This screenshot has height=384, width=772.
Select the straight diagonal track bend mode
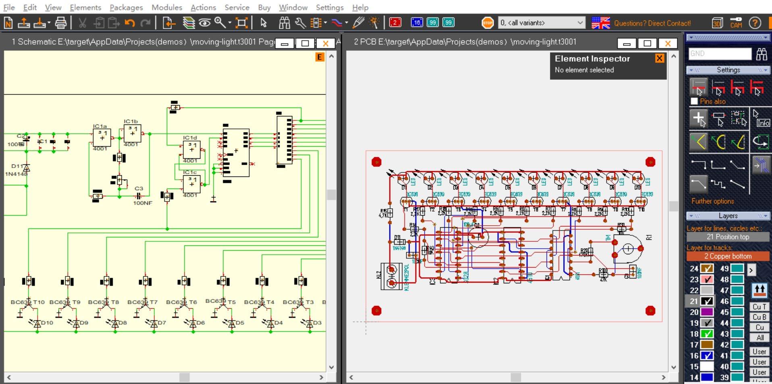(x=737, y=185)
